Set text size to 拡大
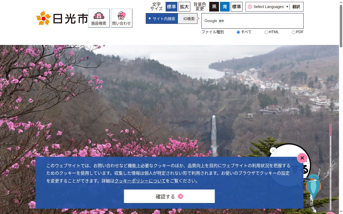Screen dimensions: 343x214 (184, 7)
